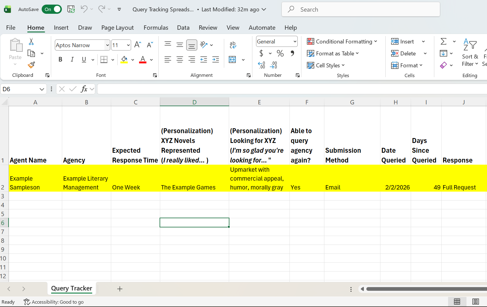Toggle Bottom Align button
This screenshot has height=307, width=487.
pos(192,45)
